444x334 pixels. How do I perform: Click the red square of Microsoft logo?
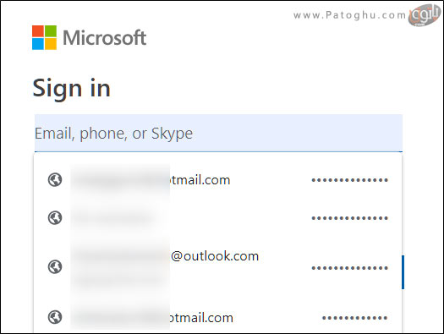point(38,31)
